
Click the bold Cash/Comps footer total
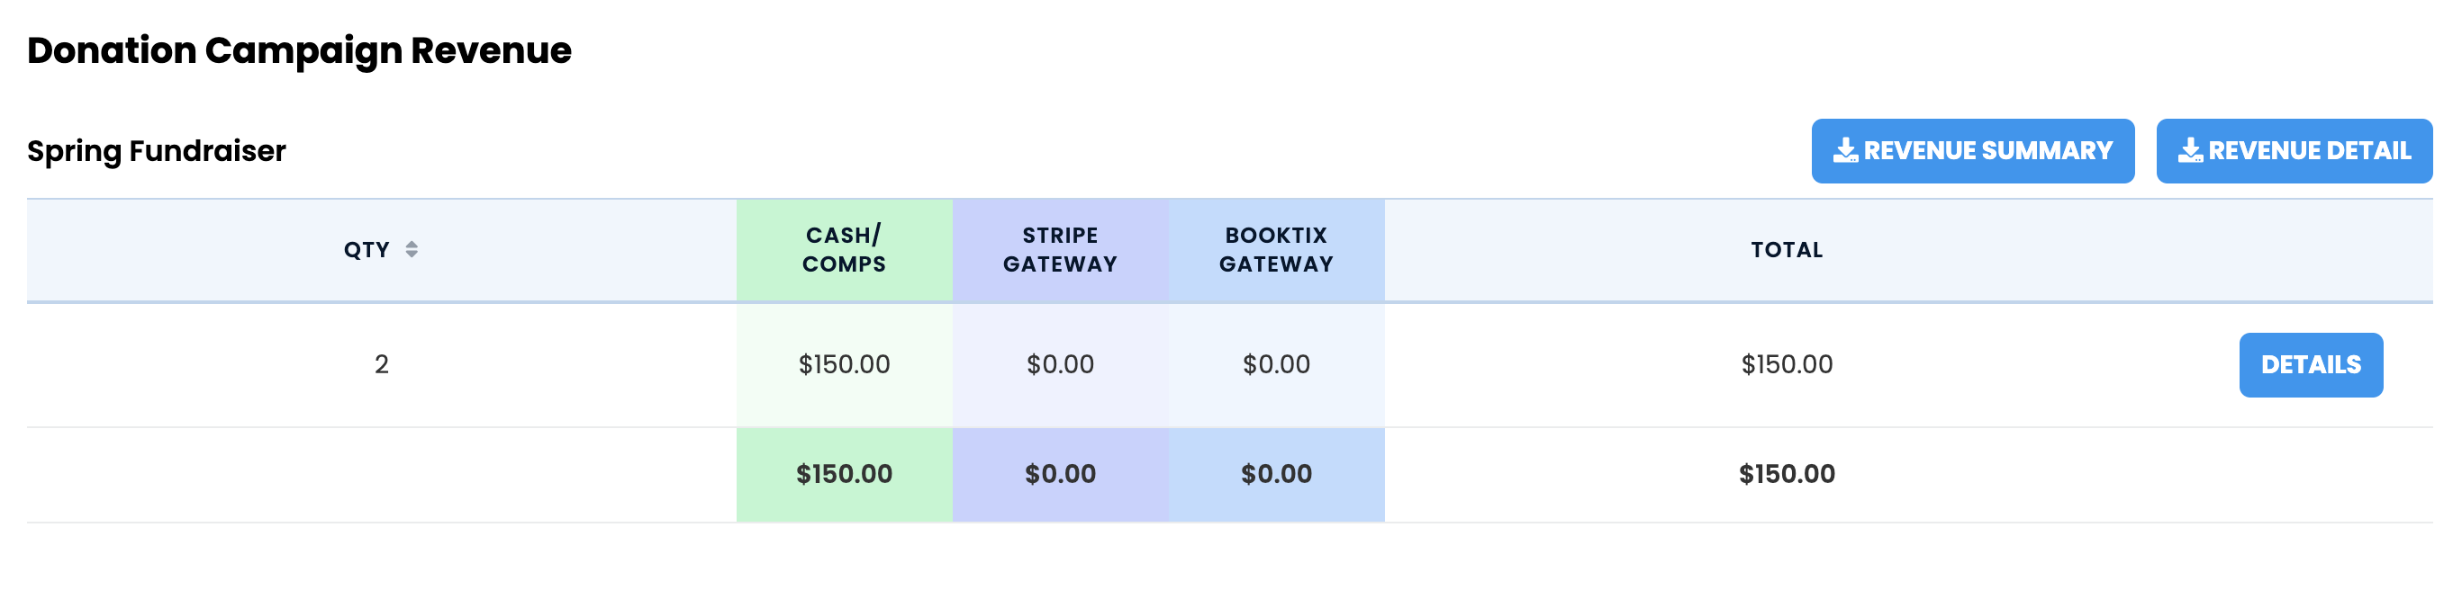coord(844,474)
